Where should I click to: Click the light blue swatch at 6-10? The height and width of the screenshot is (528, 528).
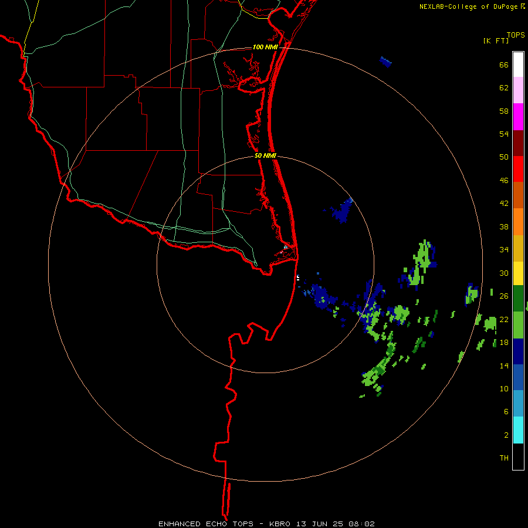518,404
